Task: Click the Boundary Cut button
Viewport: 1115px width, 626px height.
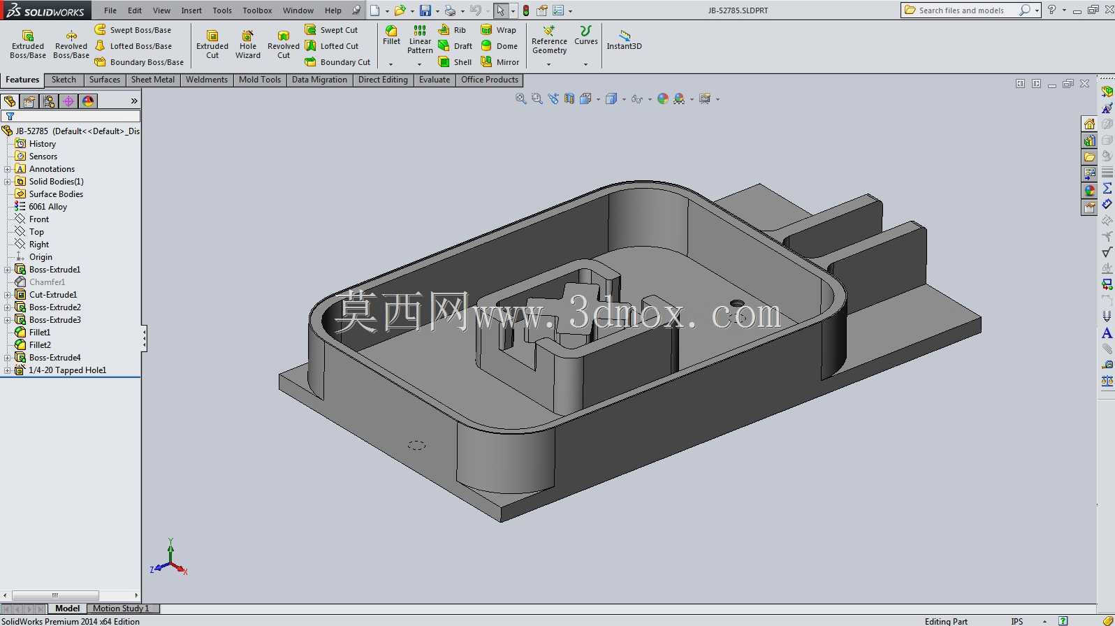Action: click(338, 62)
